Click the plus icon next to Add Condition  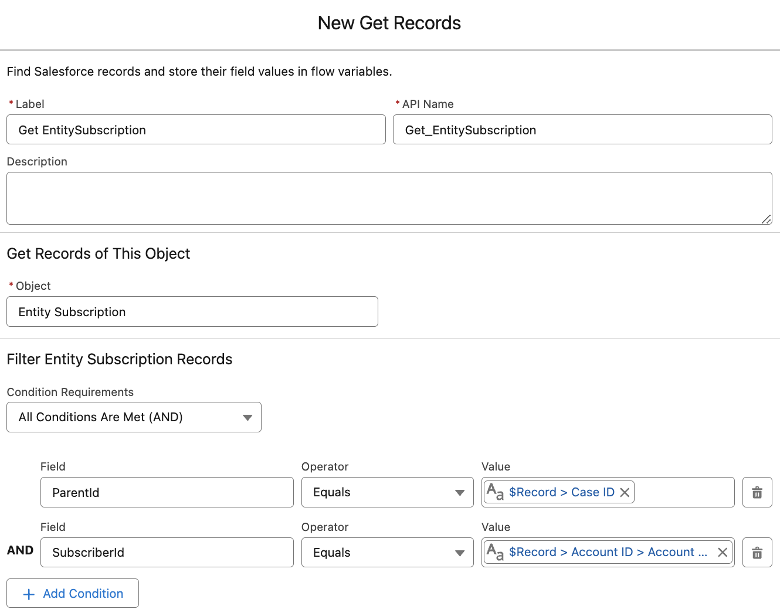click(x=28, y=594)
